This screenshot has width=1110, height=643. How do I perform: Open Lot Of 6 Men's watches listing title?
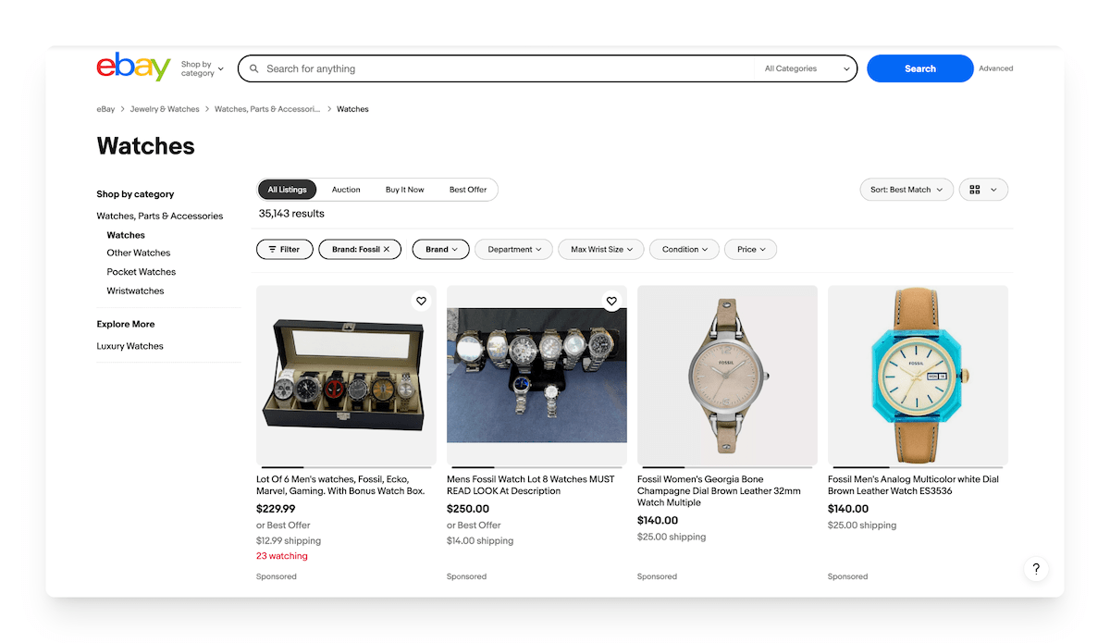pos(341,485)
